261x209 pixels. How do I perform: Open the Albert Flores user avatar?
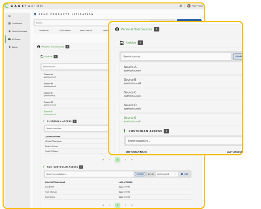189,6
